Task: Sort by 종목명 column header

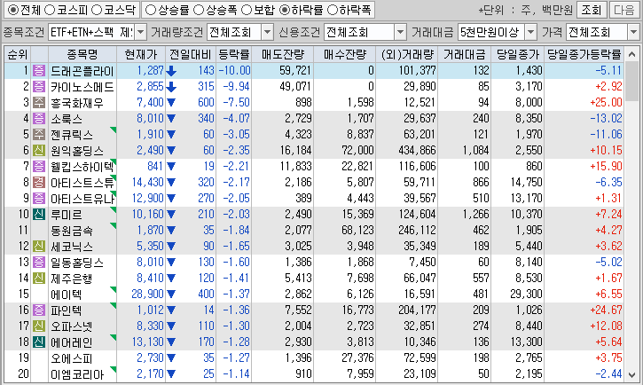Action: pos(82,54)
